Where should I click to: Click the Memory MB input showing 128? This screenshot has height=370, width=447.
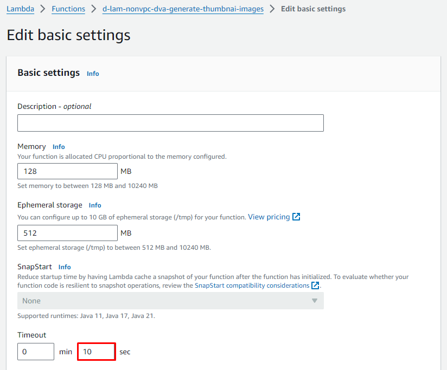pos(67,171)
